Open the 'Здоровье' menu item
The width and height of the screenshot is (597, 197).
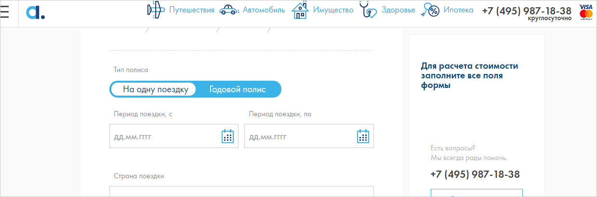[398, 10]
